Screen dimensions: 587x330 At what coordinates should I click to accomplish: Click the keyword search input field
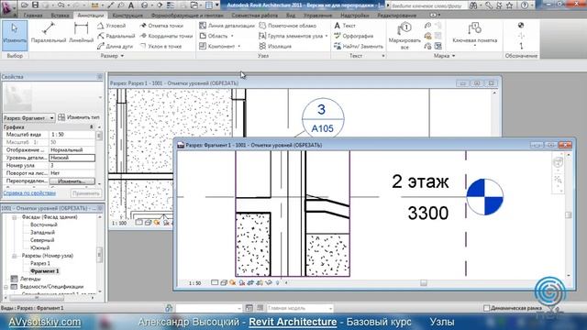tap(429, 5)
